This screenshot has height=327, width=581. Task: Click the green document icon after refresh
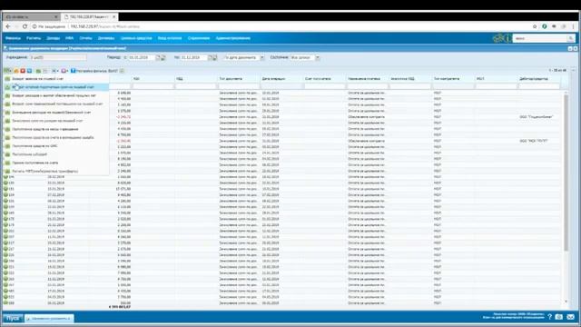point(38,71)
